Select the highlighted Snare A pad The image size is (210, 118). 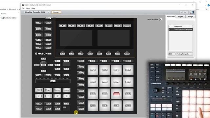click(x=116, y=94)
